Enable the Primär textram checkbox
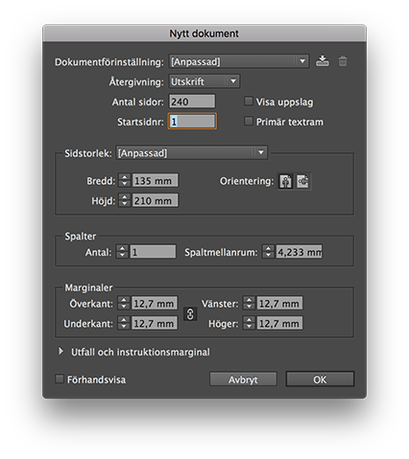Viewport: 409px width, 459px height. pyautogui.click(x=249, y=122)
